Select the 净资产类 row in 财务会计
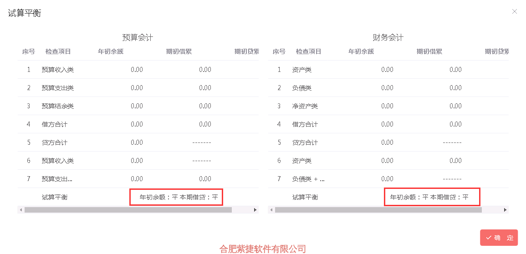 (388, 106)
